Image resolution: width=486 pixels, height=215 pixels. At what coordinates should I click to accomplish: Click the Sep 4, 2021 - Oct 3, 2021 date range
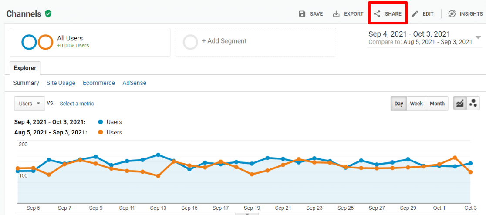coord(409,34)
